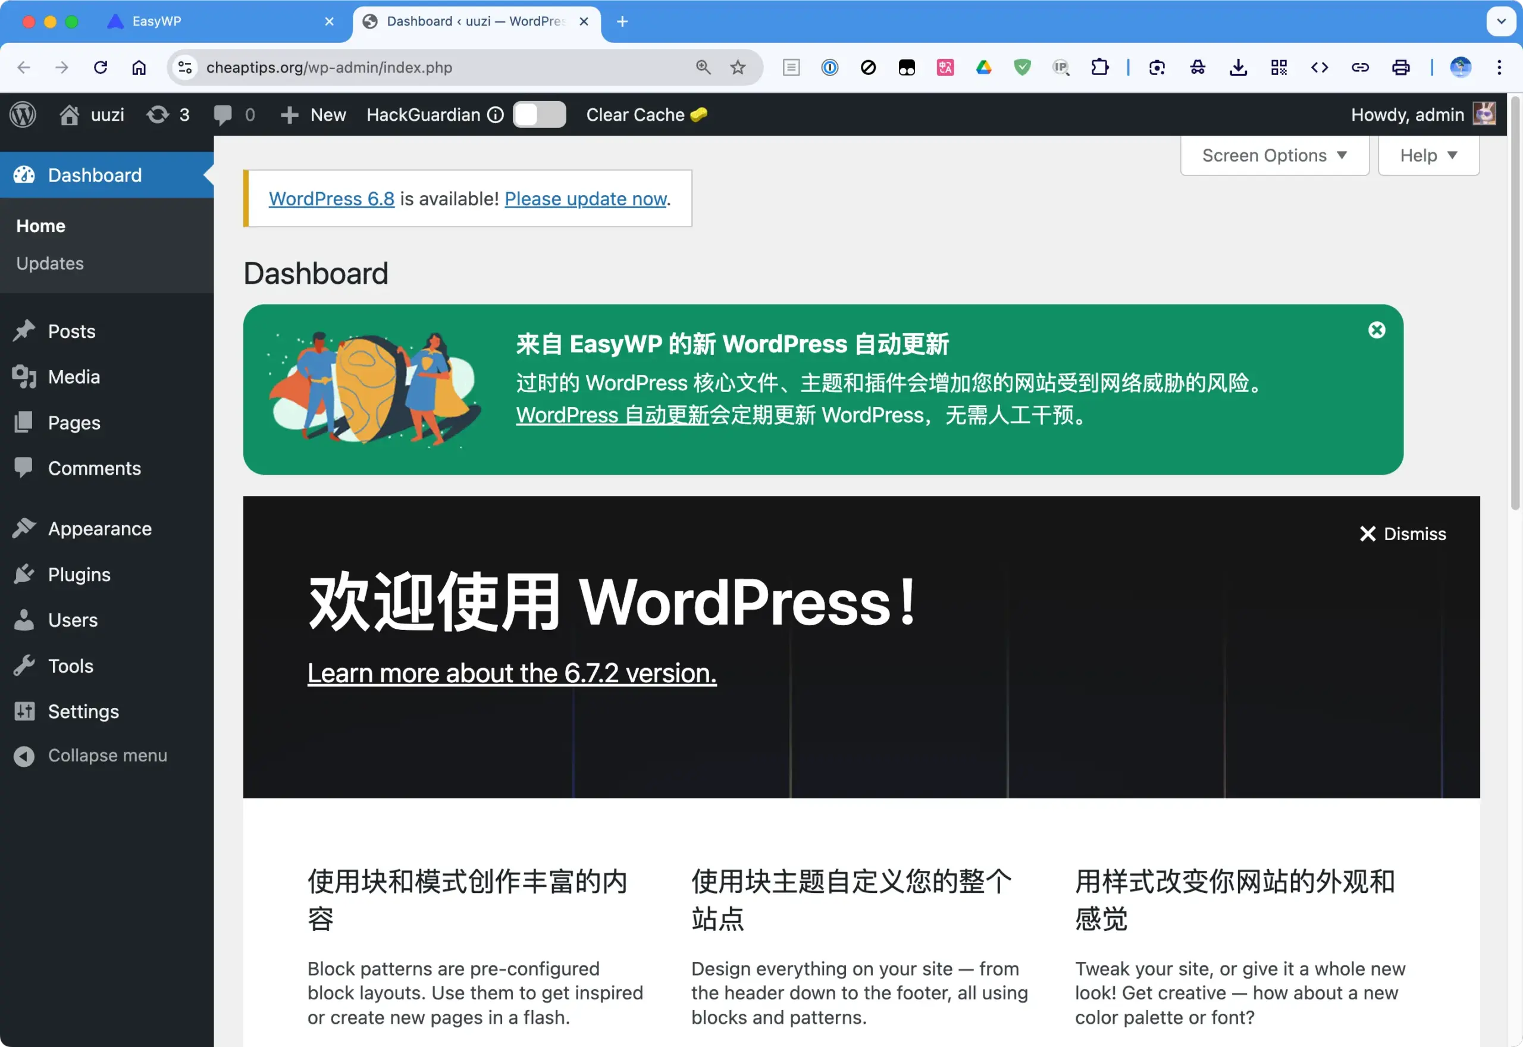
Task: Go back in browser history
Action: 24,68
